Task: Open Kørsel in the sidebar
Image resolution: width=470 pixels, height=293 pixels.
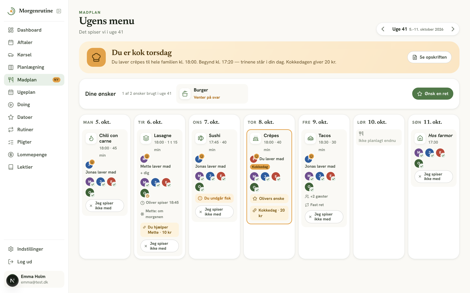Action: click(x=34, y=55)
